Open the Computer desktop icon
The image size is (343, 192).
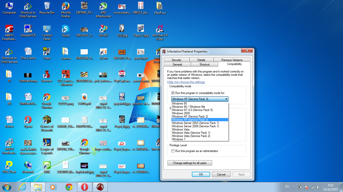coord(9,8)
